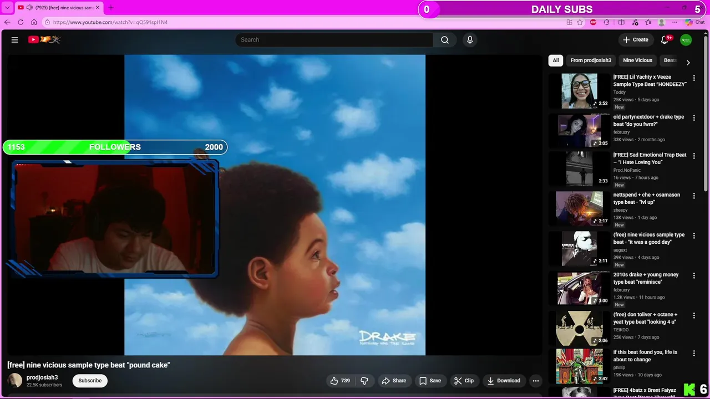Open Copilot Chat sidebar
710x399 pixels.
[x=695, y=22]
